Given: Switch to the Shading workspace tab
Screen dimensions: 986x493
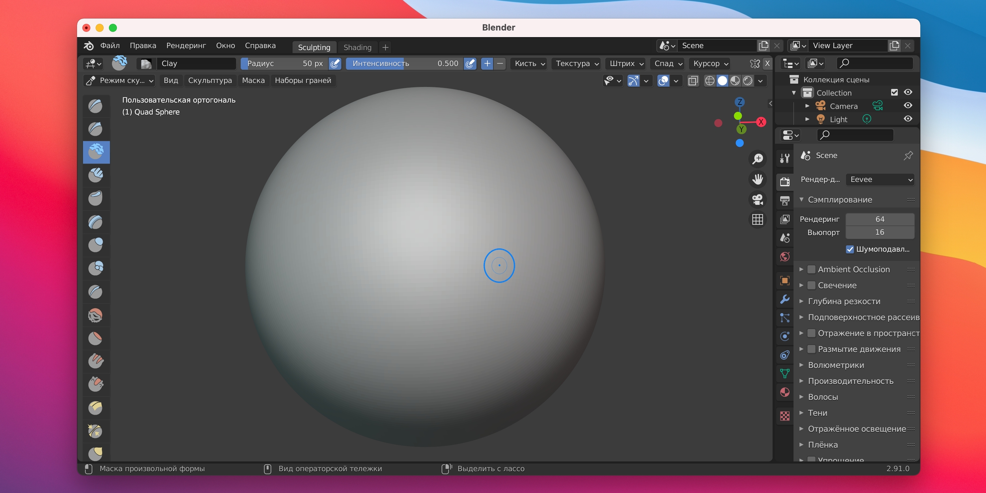Looking at the screenshot, I should [357, 47].
